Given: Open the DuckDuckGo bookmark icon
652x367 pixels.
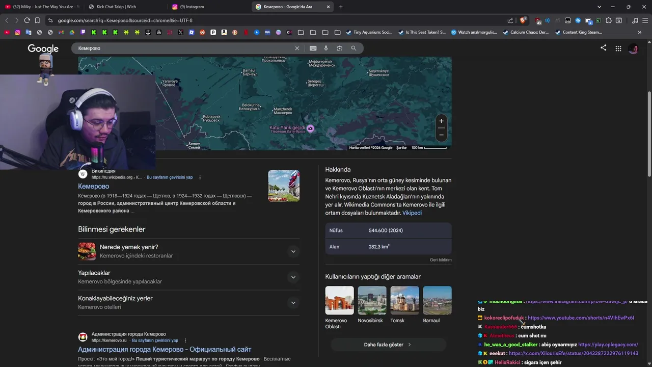Looking at the screenshot, I should coord(235,32).
